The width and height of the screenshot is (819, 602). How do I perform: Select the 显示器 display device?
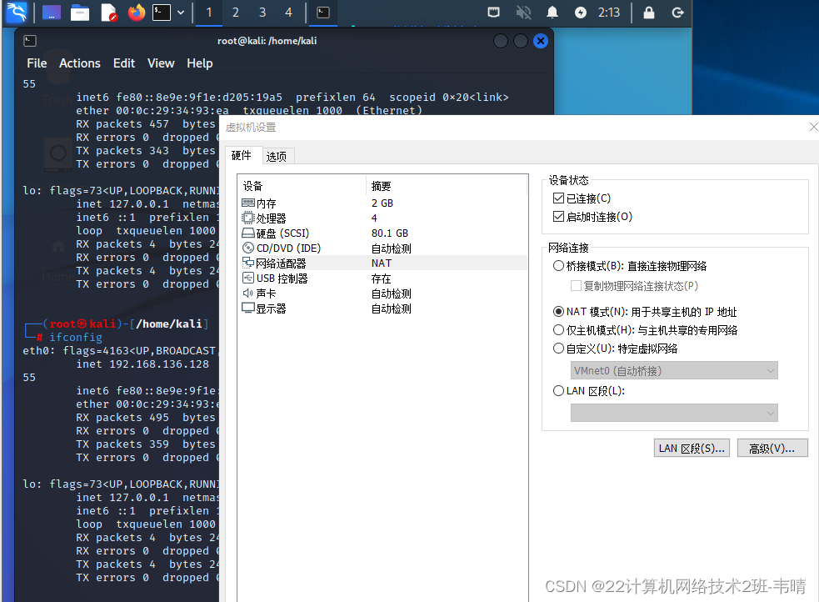click(x=261, y=308)
